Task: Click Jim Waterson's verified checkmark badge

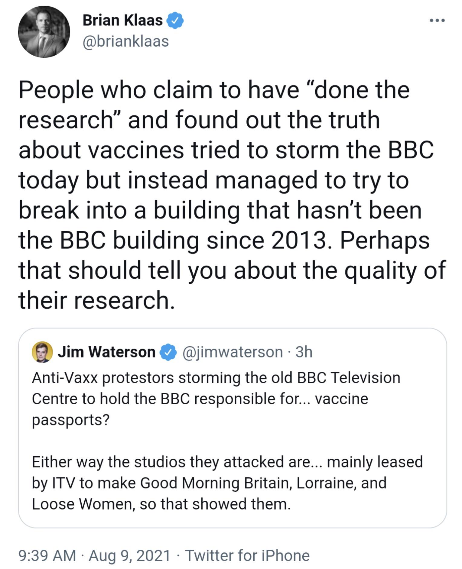Action: [169, 352]
